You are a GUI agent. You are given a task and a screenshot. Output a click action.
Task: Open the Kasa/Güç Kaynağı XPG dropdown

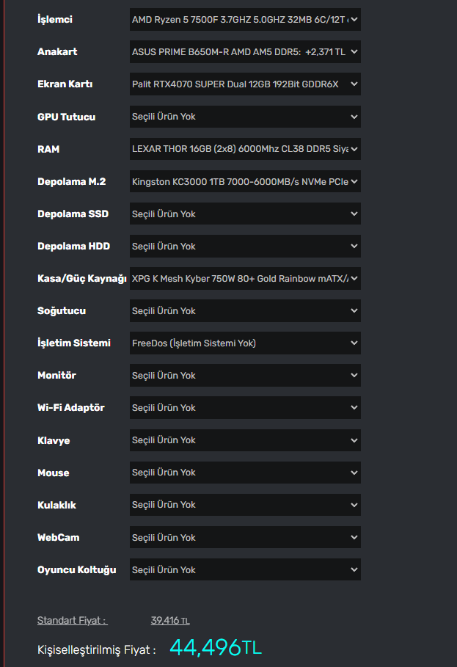[x=245, y=279]
